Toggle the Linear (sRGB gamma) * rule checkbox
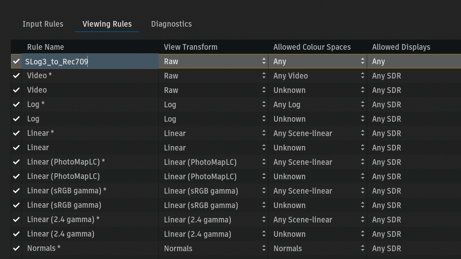 tap(17, 191)
